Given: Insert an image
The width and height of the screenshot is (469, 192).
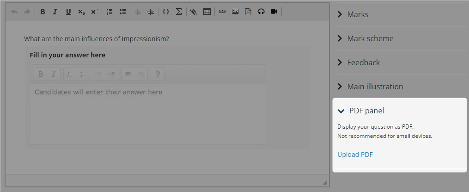Looking at the screenshot, I should [x=235, y=12].
